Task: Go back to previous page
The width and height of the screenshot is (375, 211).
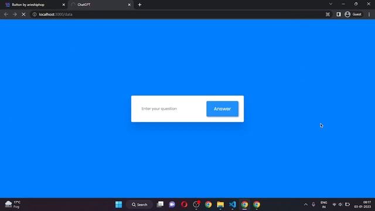Action: (x=6, y=14)
